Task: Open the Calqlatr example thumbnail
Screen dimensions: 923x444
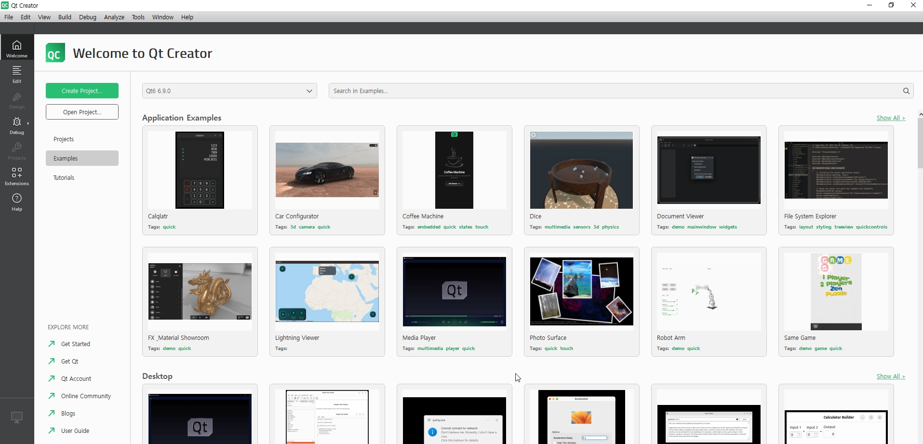Action: tap(200, 170)
